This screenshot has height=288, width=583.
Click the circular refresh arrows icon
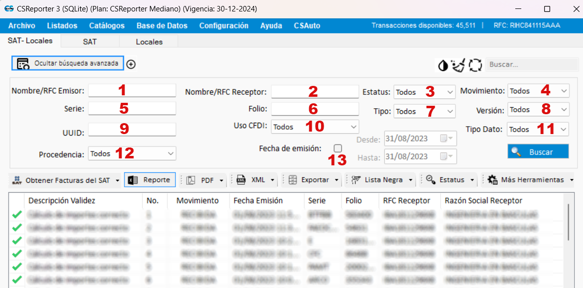[475, 65]
